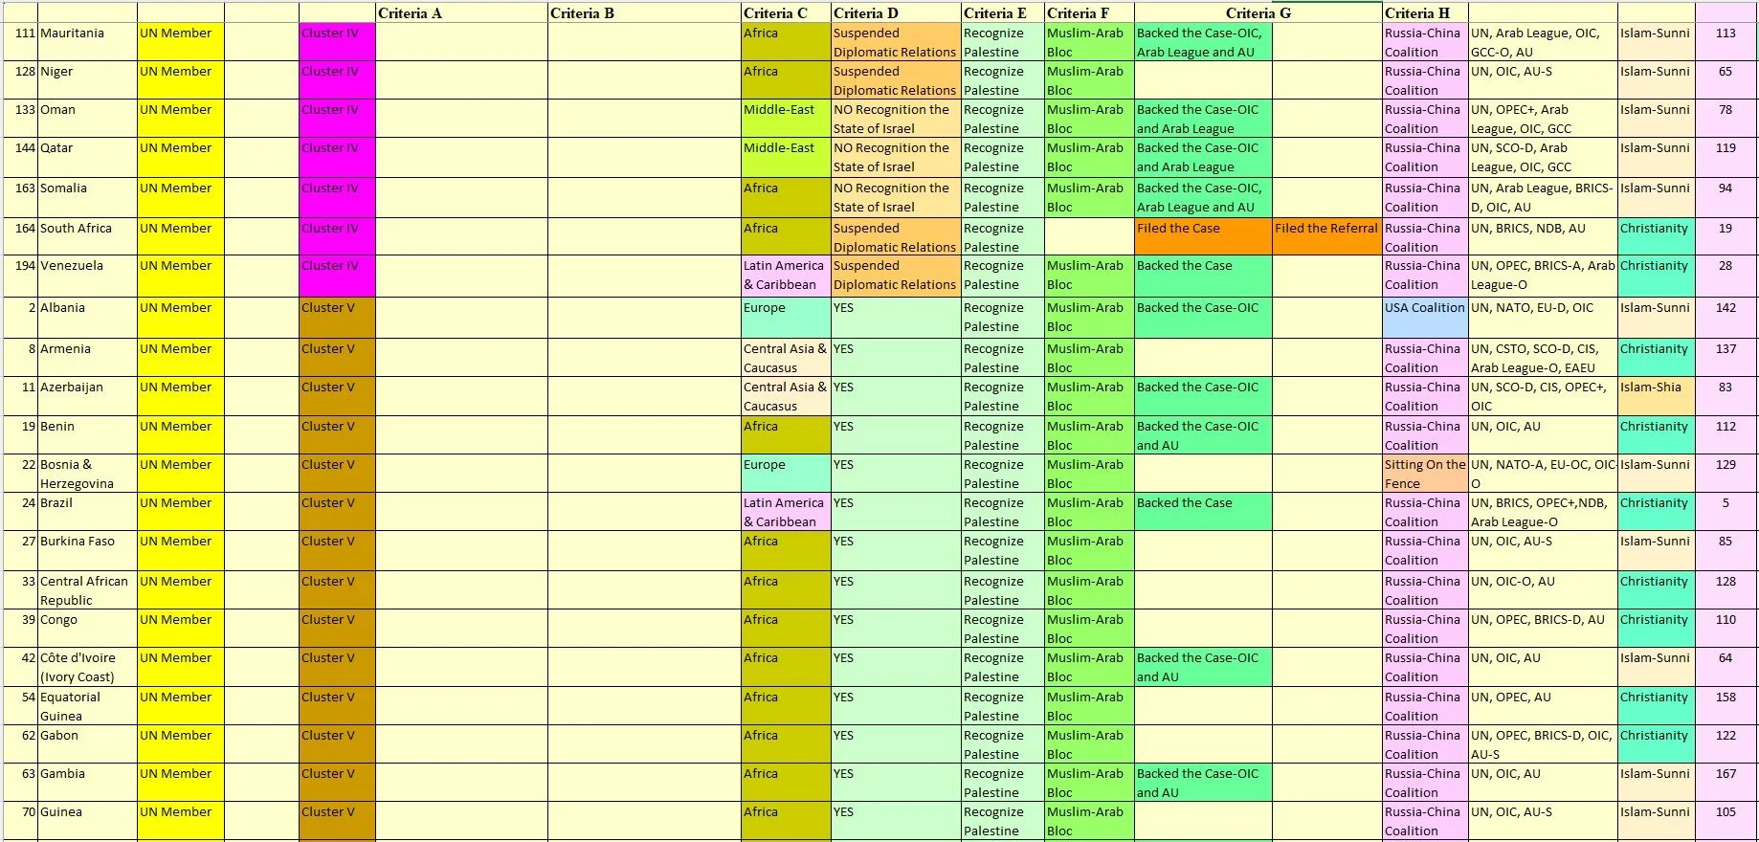Select Mauritania's 'Cluster IV' cell
Screen dimensions: 1759x842
[337, 42]
